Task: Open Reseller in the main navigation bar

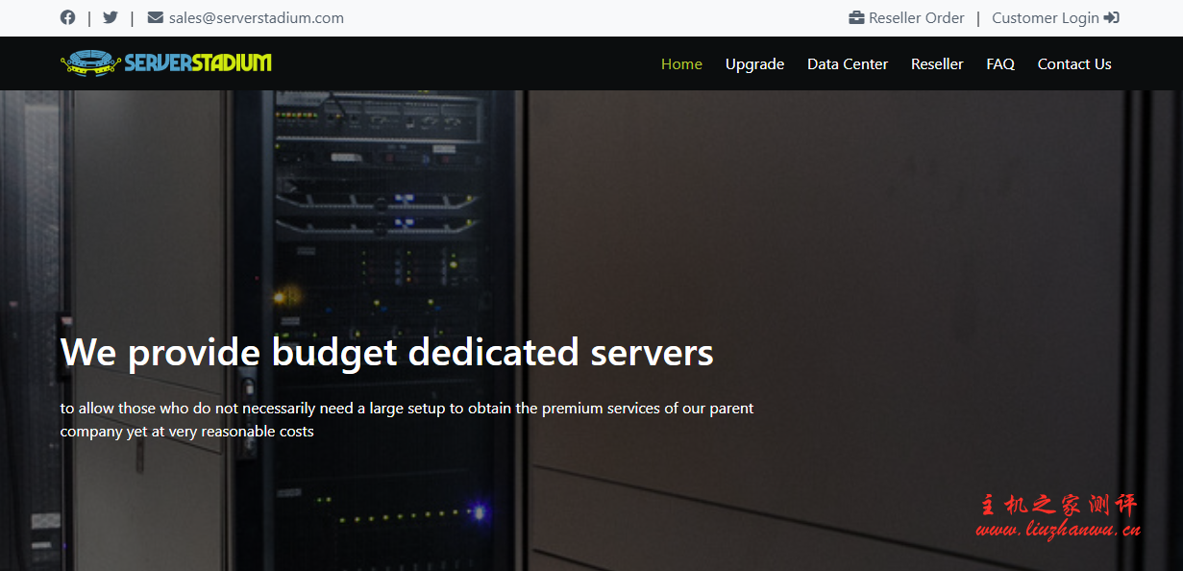Action: coord(936,64)
